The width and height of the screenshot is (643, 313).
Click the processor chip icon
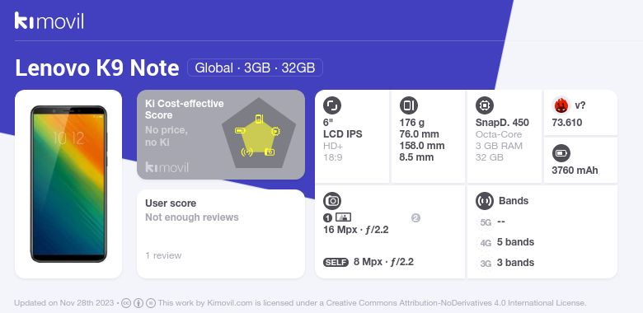(485, 105)
